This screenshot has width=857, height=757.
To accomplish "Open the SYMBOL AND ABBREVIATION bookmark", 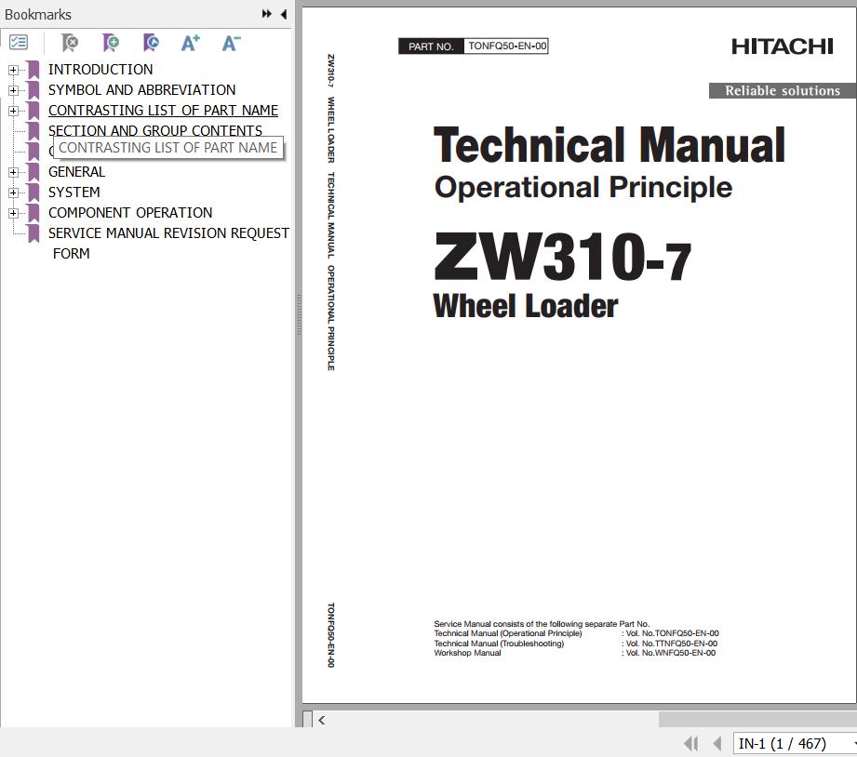I will click(142, 89).
